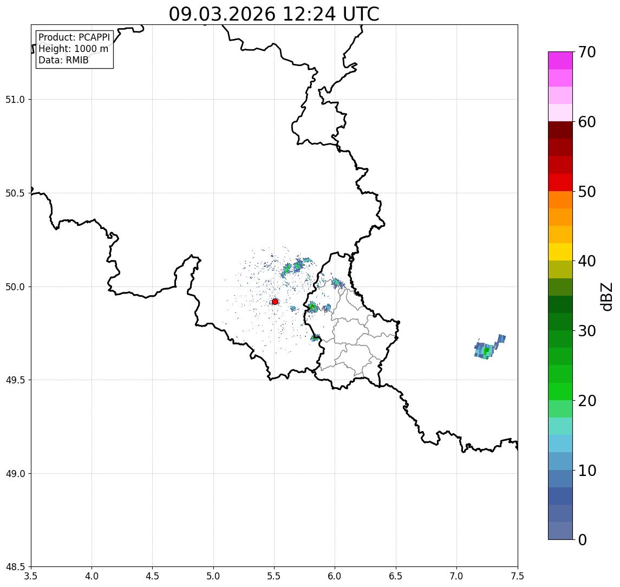Click the longitude label 5.5
Viewport: 620px width, 587px height.
click(x=275, y=576)
